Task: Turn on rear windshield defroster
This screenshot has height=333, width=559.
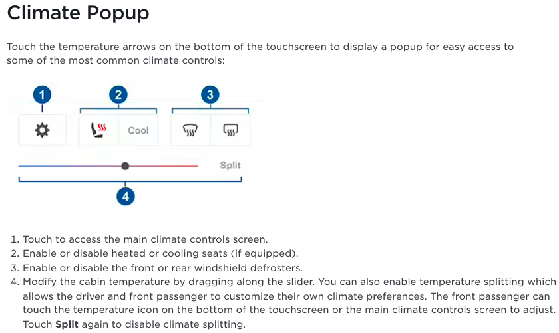Action: click(x=230, y=130)
